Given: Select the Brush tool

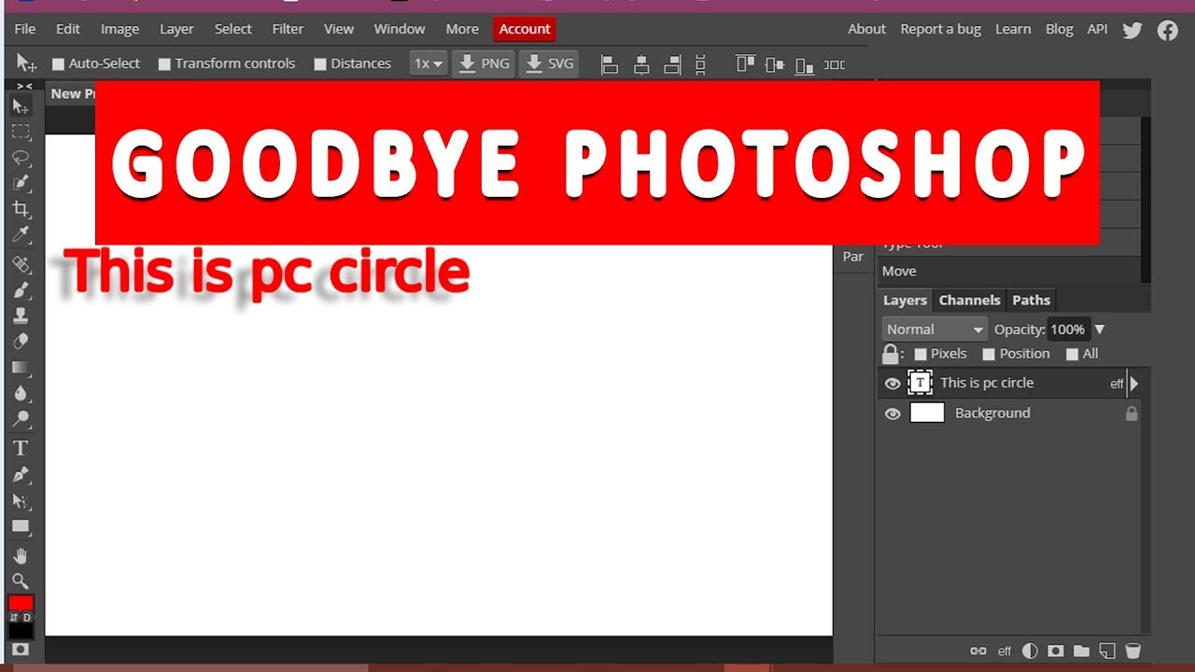Looking at the screenshot, I should [21, 290].
